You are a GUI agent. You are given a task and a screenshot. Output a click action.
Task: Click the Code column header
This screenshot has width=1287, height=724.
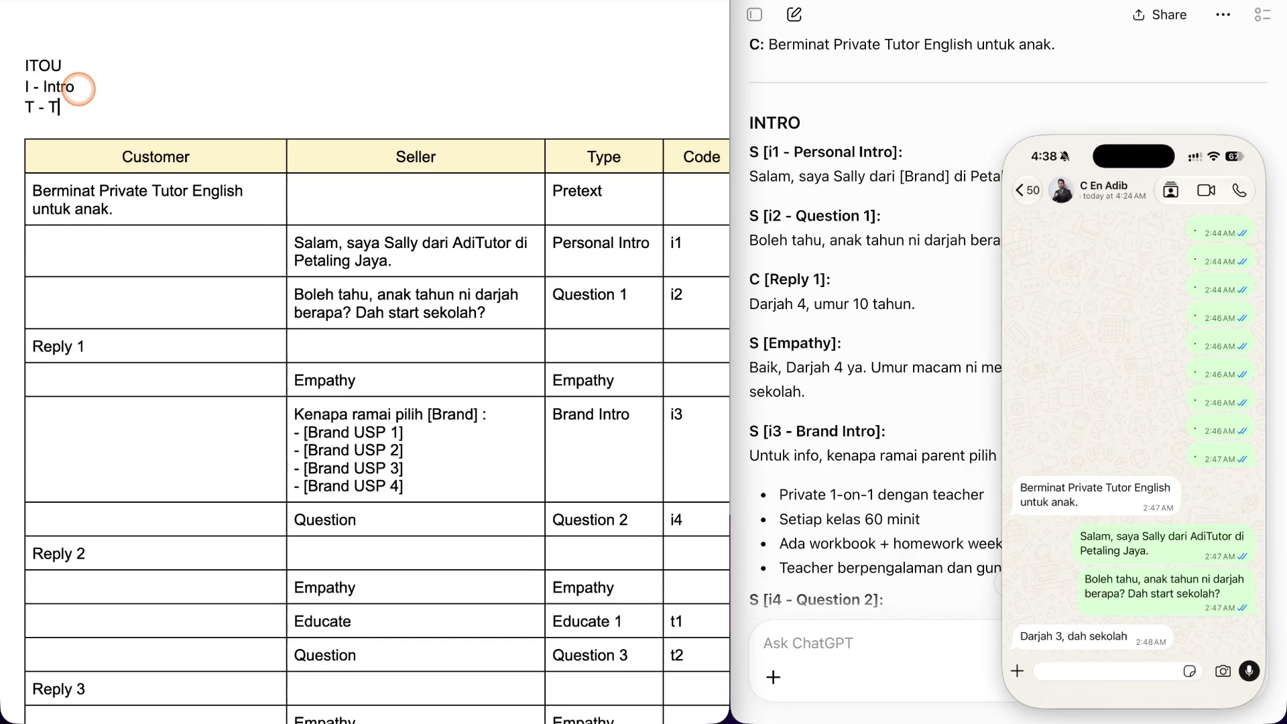click(x=697, y=157)
